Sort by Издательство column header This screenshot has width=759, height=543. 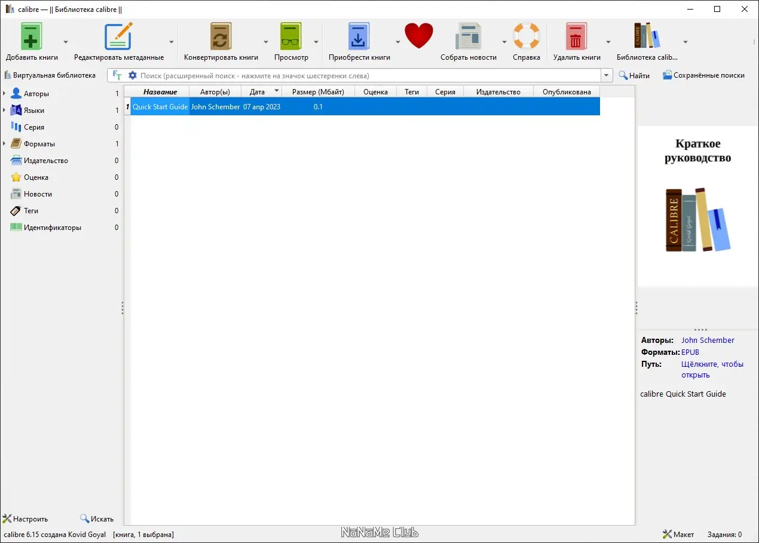point(498,91)
